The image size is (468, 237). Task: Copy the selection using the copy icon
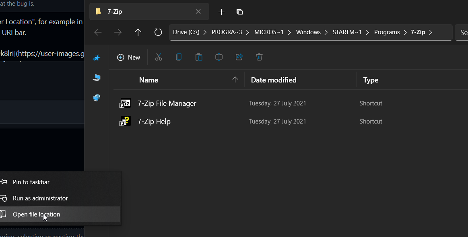coord(179,57)
